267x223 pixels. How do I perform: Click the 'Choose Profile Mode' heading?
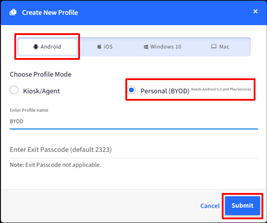(40, 74)
